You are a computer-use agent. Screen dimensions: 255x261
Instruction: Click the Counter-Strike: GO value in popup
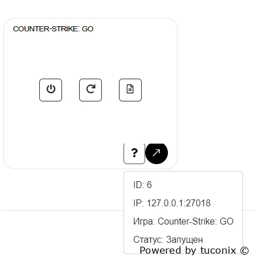coord(196,221)
